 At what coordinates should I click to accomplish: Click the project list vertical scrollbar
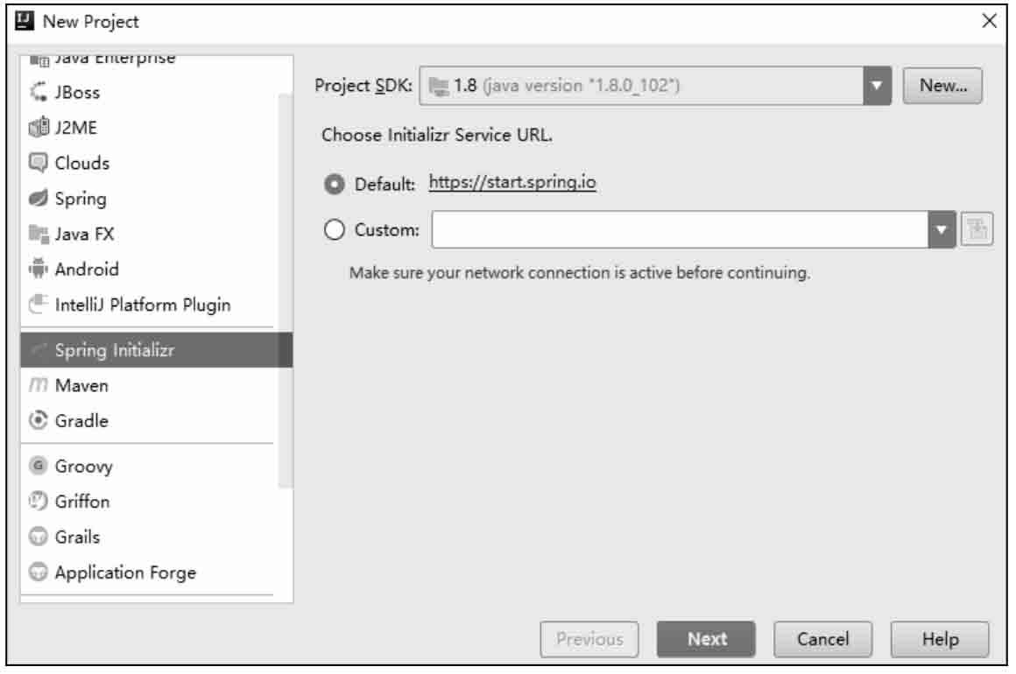(286, 290)
